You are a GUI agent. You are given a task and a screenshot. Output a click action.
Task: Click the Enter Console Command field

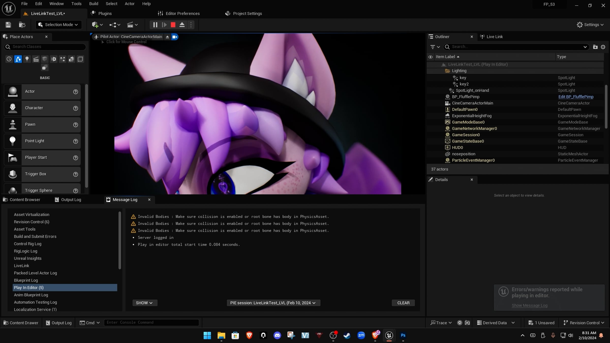click(x=151, y=322)
